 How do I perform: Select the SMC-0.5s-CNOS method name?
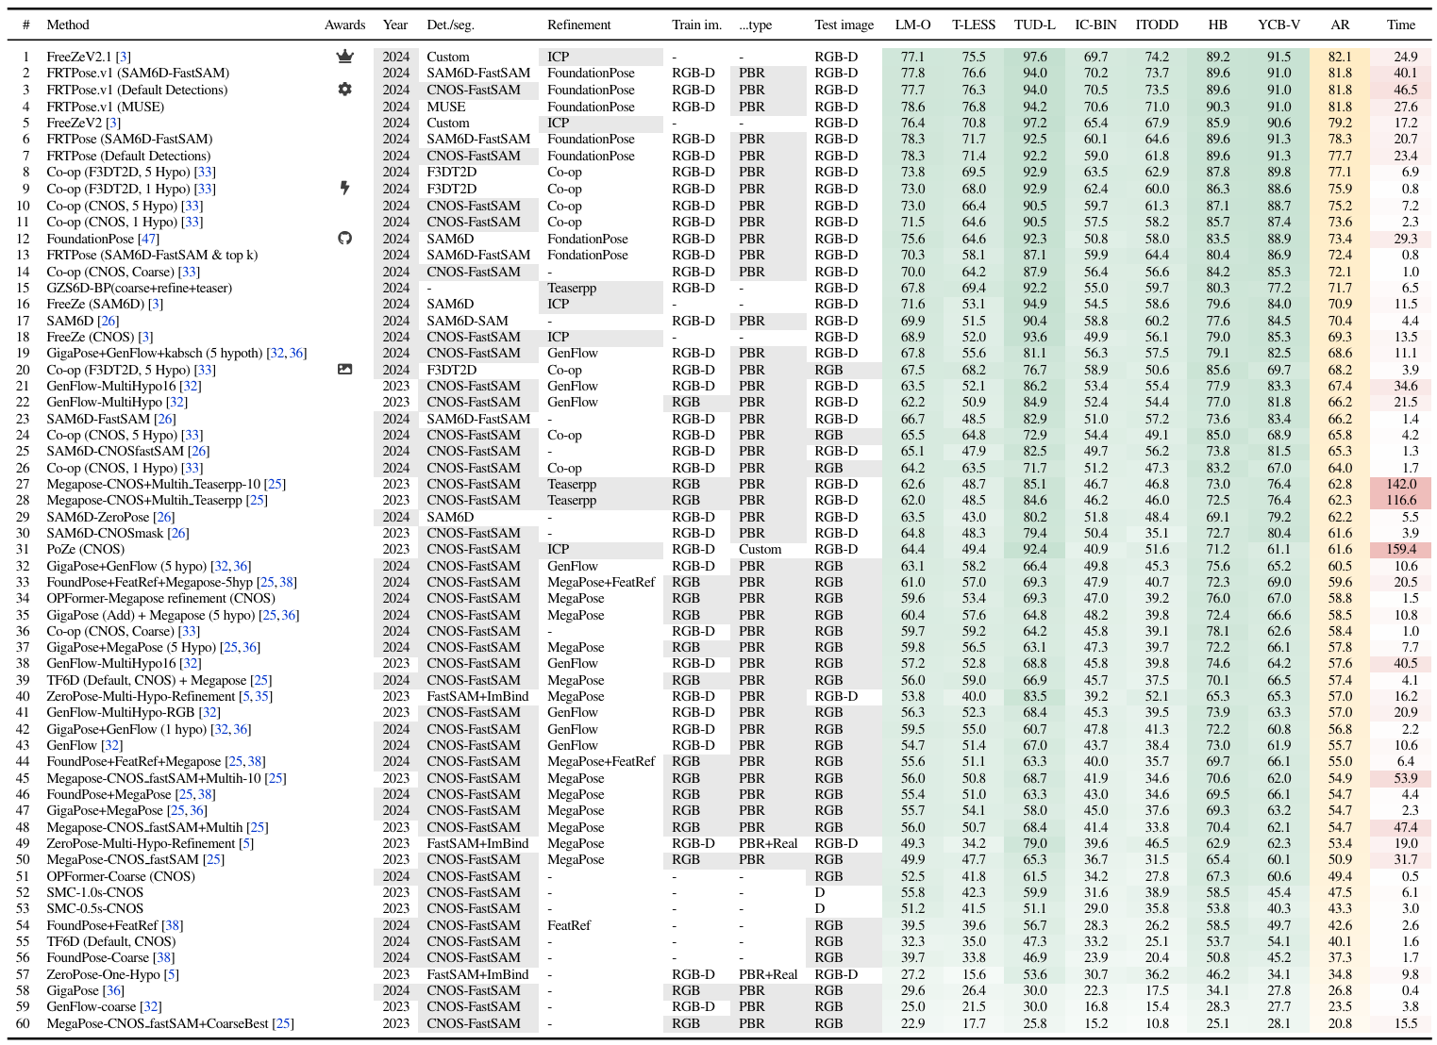tap(94, 908)
